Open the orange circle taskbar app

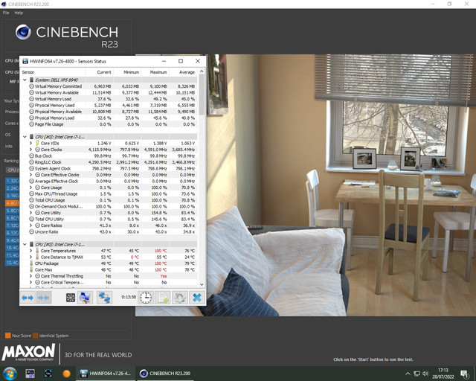(x=66, y=374)
